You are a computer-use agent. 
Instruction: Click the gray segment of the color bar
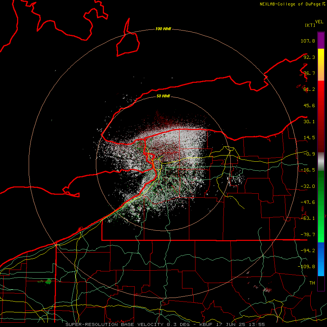321,162
